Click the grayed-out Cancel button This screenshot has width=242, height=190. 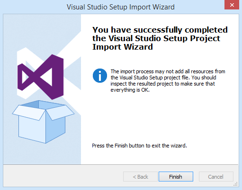point(216,177)
